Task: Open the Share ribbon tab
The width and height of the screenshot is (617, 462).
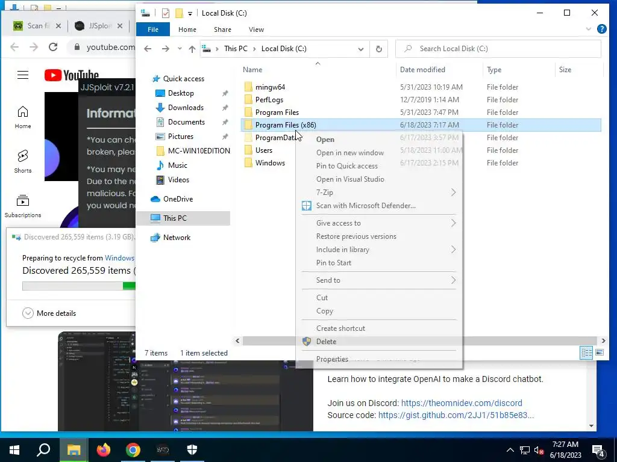Action: pos(223,29)
